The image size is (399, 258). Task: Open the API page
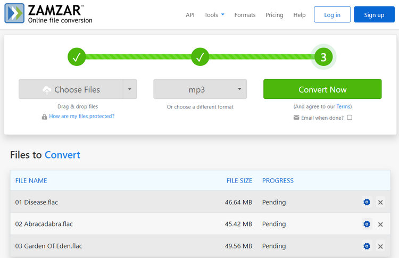pos(190,15)
